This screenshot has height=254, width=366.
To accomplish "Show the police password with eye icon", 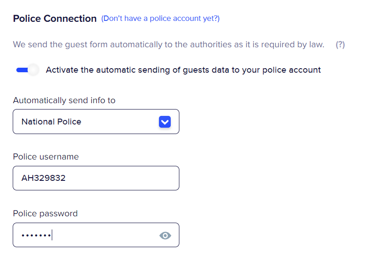I will pos(165,235).
